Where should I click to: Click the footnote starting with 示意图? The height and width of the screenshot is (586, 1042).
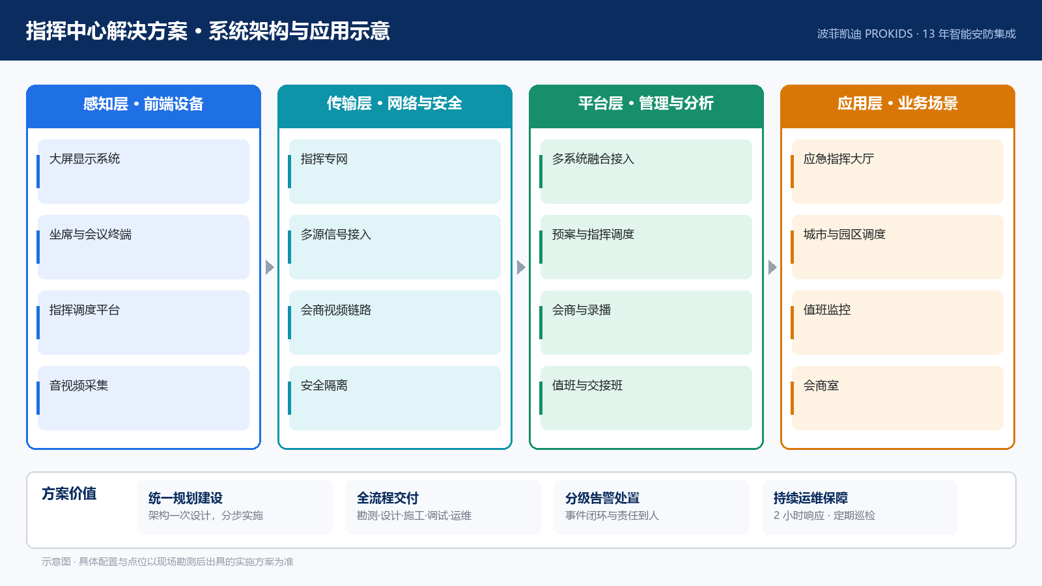[x=167, y=561]
